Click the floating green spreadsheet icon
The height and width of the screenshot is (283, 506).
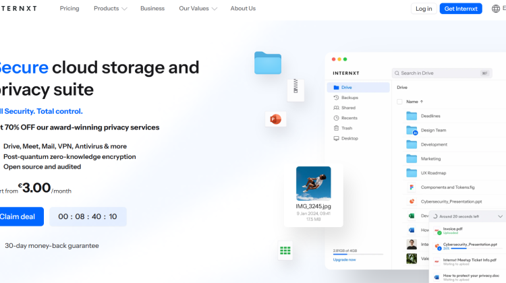(285, 251)
